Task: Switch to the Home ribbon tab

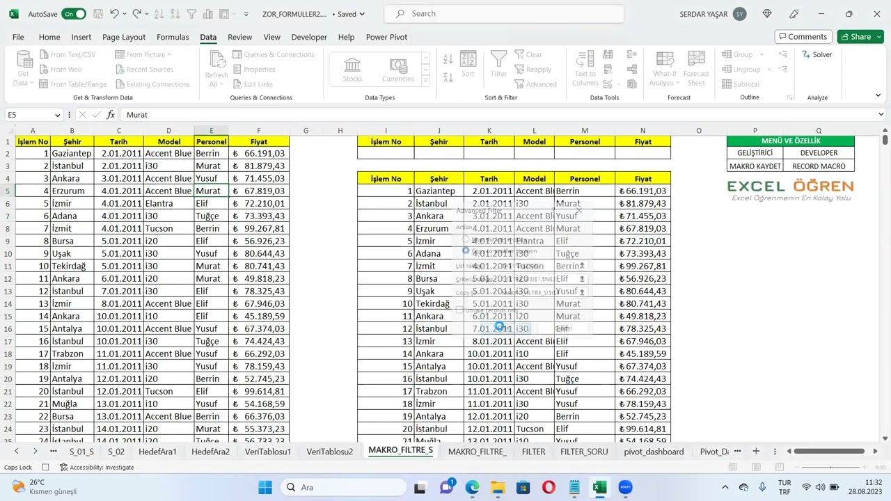Action: pos(49,37)
